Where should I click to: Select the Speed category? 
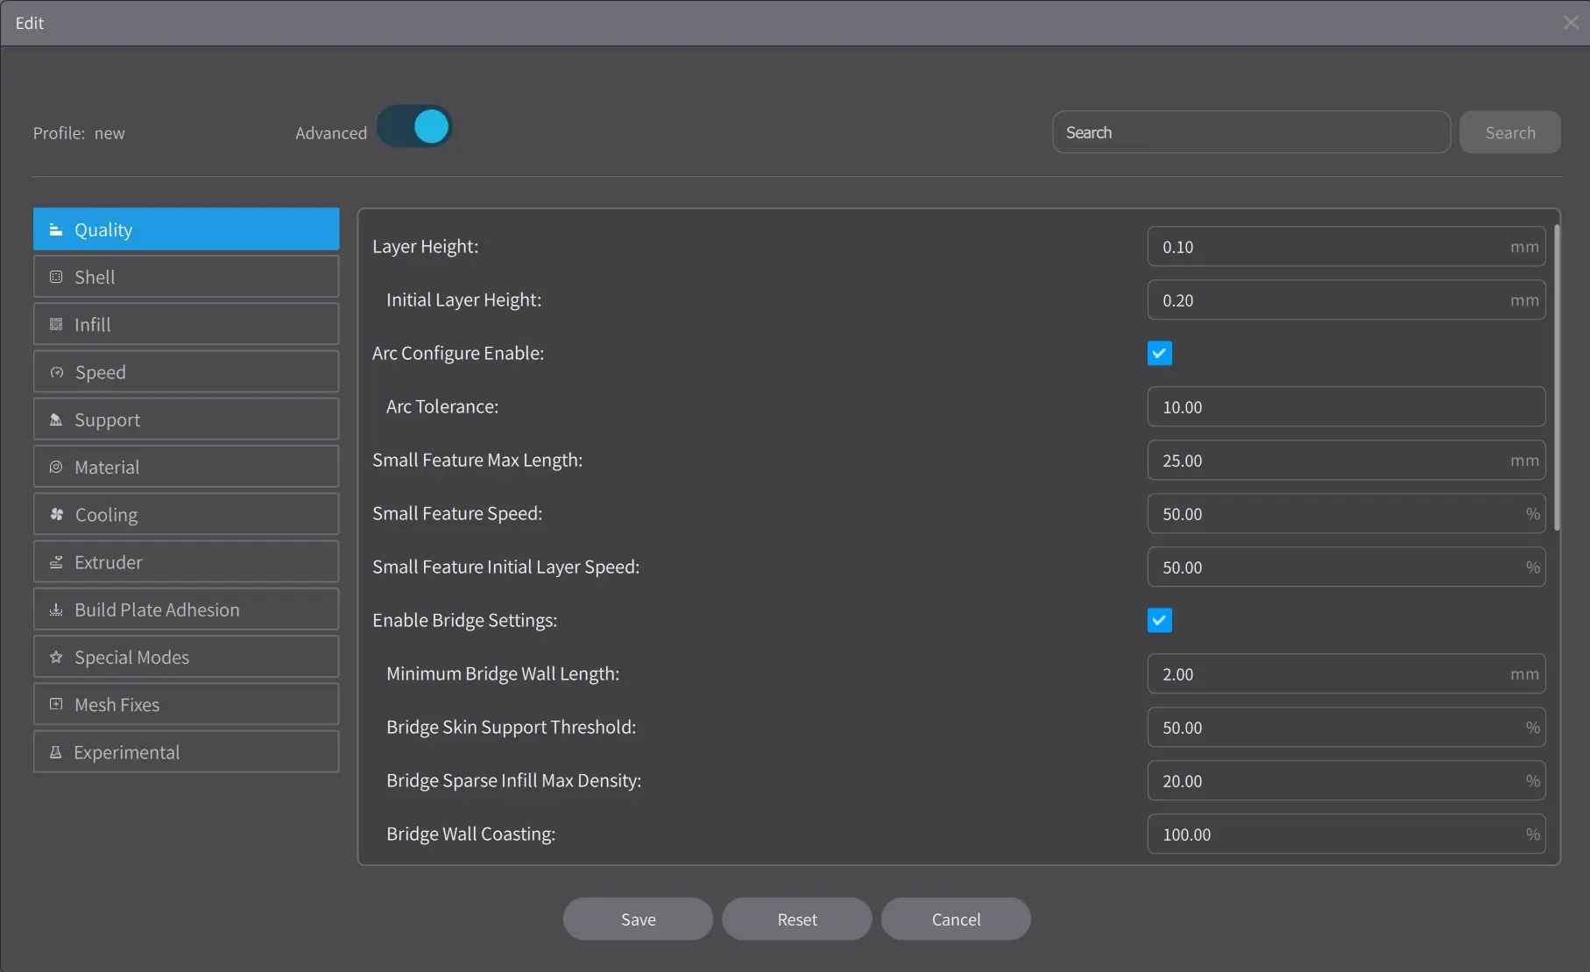pyautogui.click(x=186, y=372)
